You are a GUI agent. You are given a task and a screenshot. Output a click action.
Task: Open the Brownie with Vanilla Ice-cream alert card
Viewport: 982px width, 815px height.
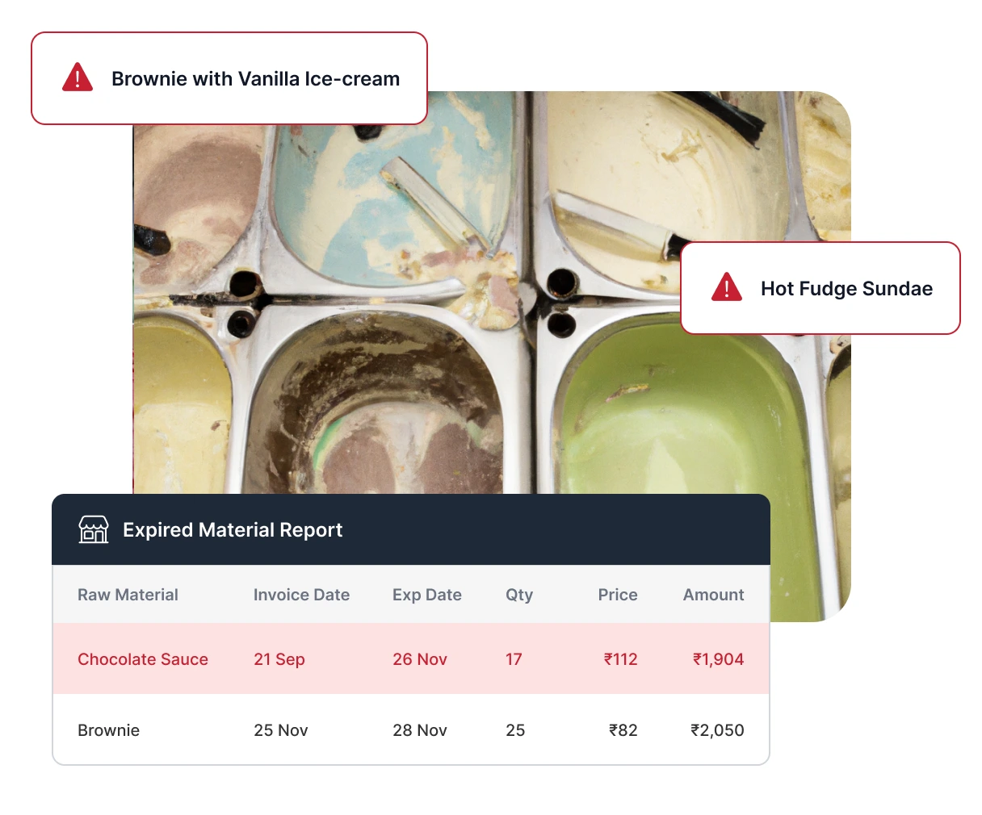pos(229,78)
